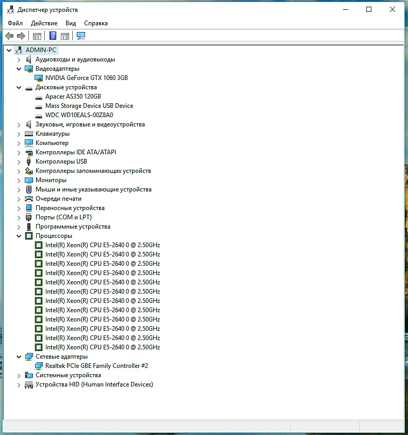Expand the Мониторы node
Screen dimensions: 408x435
tap(19, 181)
